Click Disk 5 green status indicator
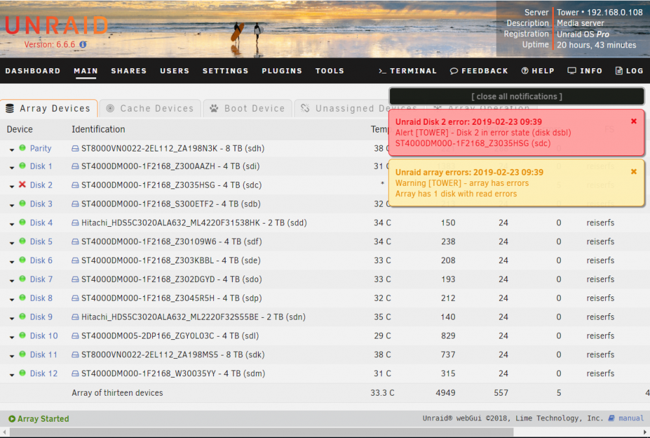Screen dimensions: 650x438 pyautogui.click(x=22, y=240)
